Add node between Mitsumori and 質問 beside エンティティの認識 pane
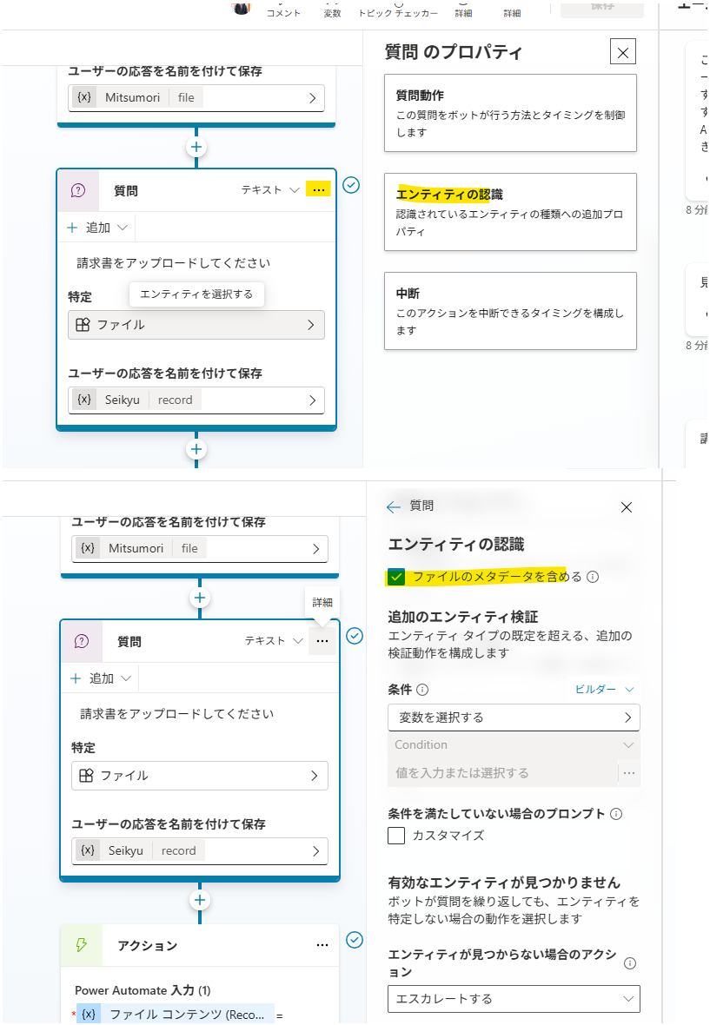The image size is (710, 1025). pyautogui.click(x=199, y=598)
